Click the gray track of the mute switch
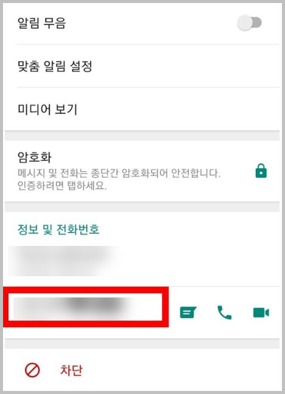The height and width of the screenshot is (394, 285). tap(257, 22)
